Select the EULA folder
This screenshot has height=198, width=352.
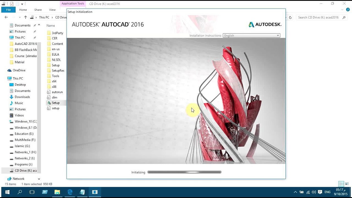(x=53, y=54)
